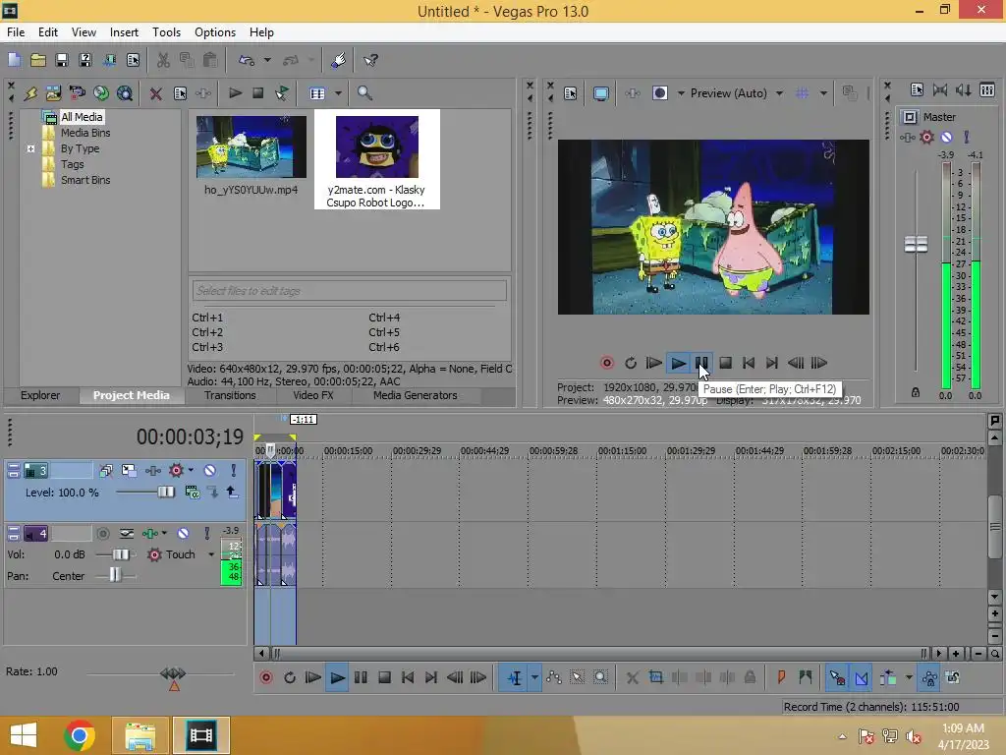1006x755 pixels.
Task: Solo video track 3
Action: click(x=233, y=470)
